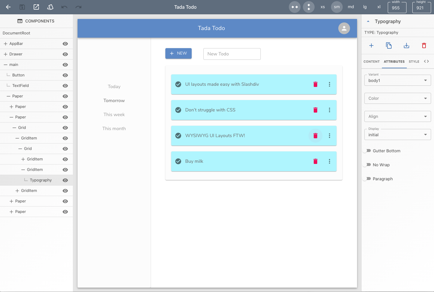Image resolution: width=434 pixels, height=292 pixels.
Task: Click the save icon in top toolbar
Action: (x=22, y=7)
